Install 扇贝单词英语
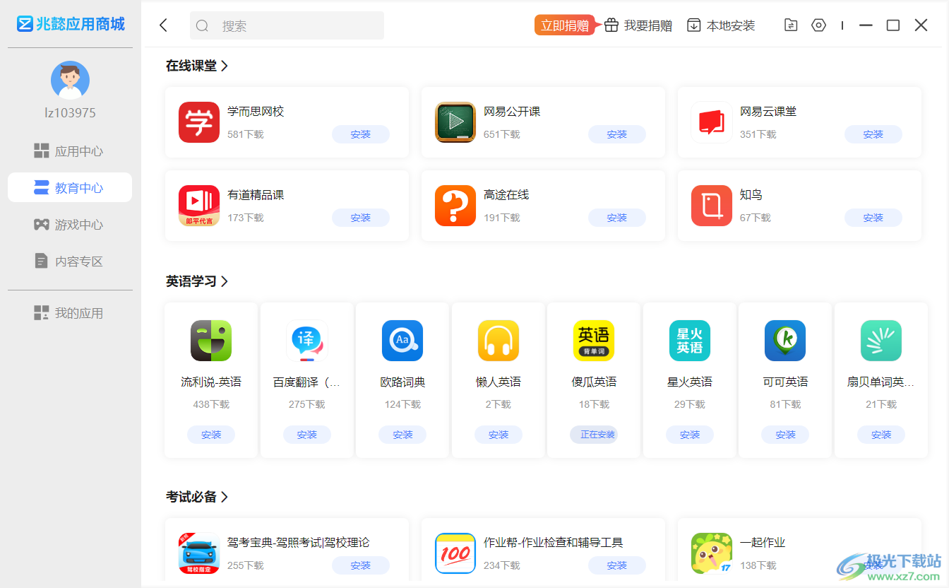The image size is (949, 588). (881, 435)
